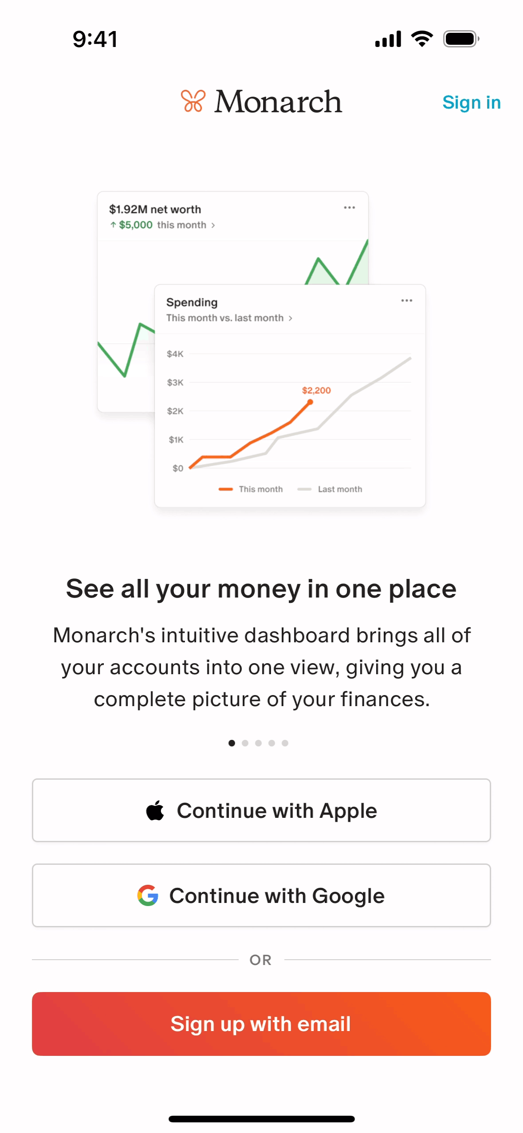Select the first carousel page dot
The width and height of the screenshot is (523, 1133).
(232, 743)
